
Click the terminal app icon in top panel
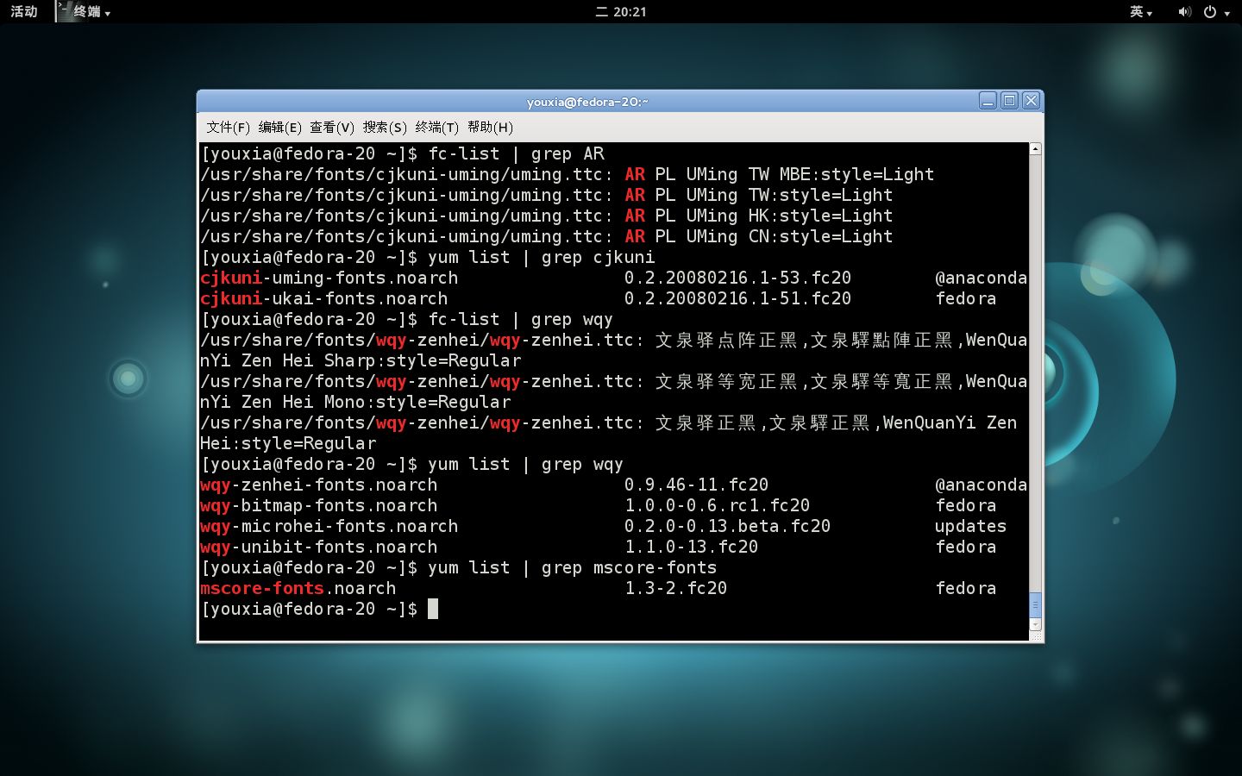(x=65, y=12)
